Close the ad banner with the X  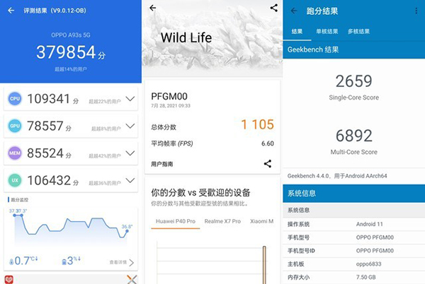[131, 279]
